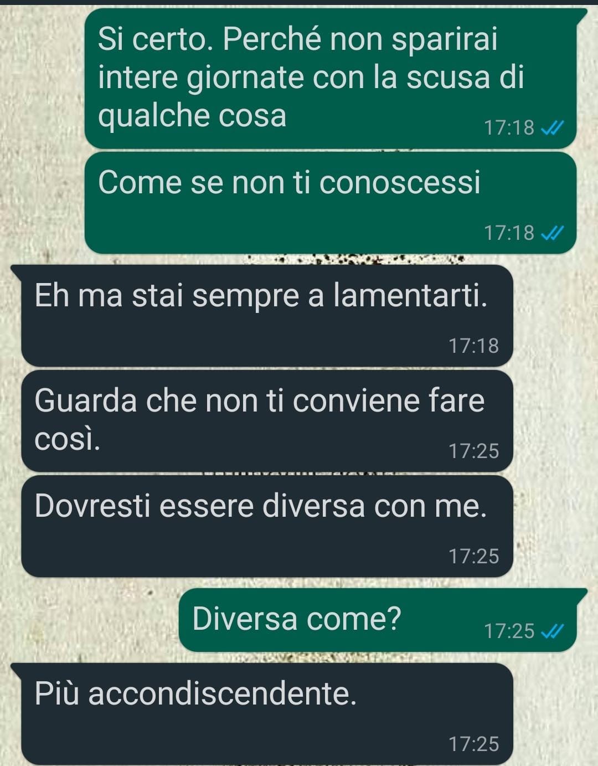
Task: Tap the 17:18 timestamp under "Come se non ti conoscessi"
Action: tap(509, 233)
